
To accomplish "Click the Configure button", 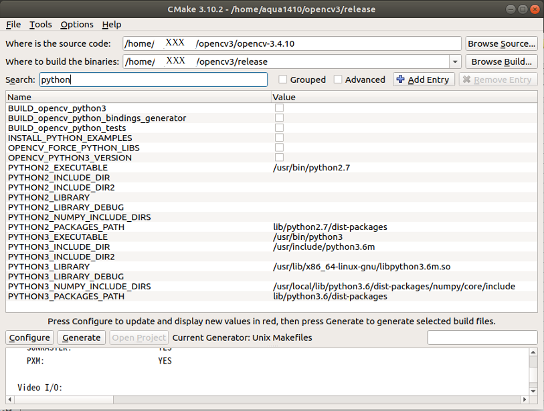I will [x=29, y=337].
